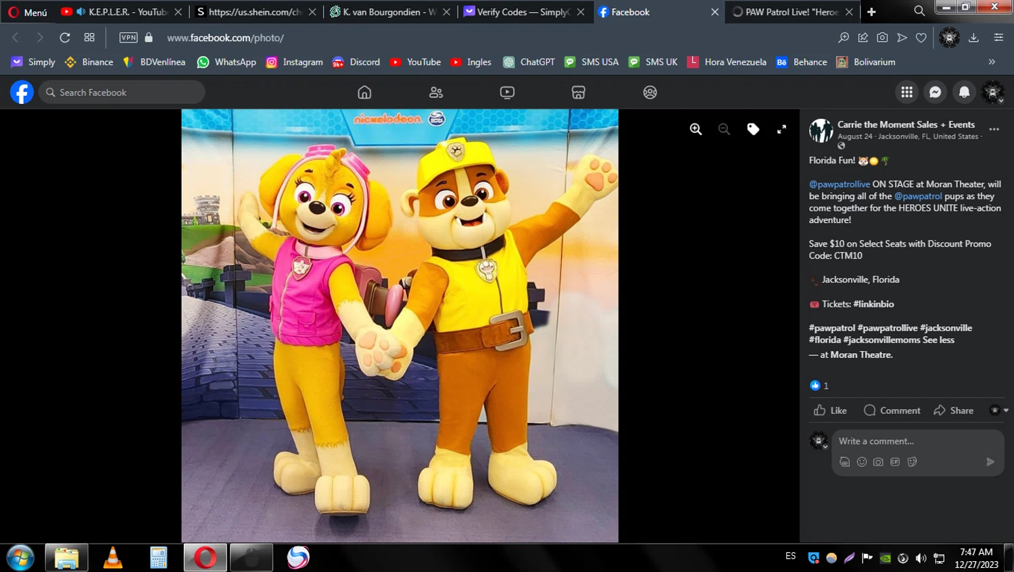Take a snapshot with Opera camera icon
Image resolution: width=1014 pixels, height=572 pixels.
[x=882, y=38]
